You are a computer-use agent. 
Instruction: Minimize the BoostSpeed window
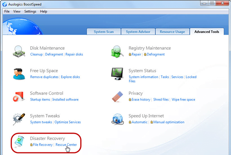(204, 3)
